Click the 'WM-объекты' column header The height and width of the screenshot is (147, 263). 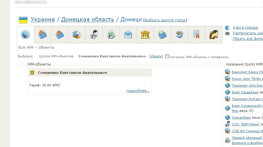click(x=39, y=64)
